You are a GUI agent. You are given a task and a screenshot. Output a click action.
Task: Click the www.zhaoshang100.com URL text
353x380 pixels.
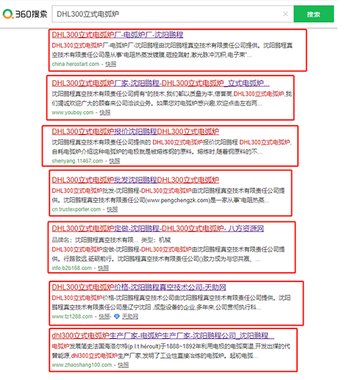coord(82,365)
